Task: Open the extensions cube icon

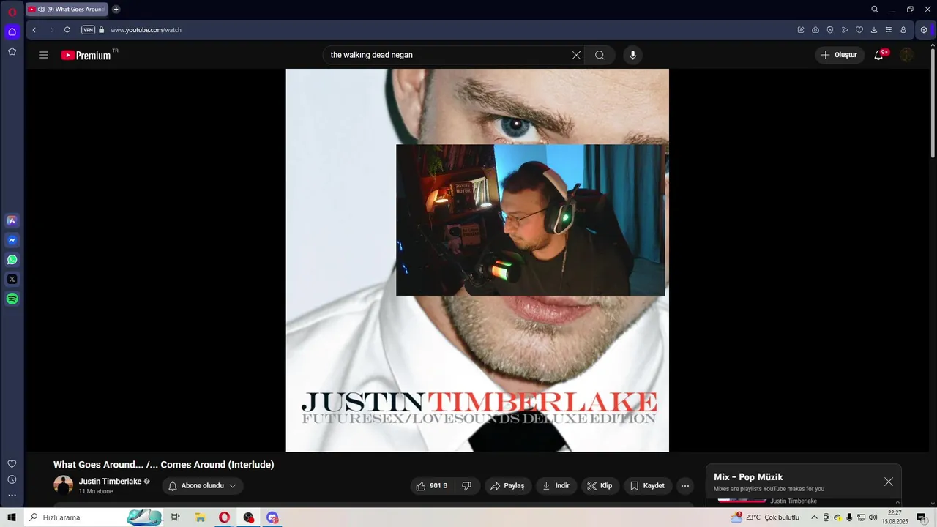Action: point(924,30)
